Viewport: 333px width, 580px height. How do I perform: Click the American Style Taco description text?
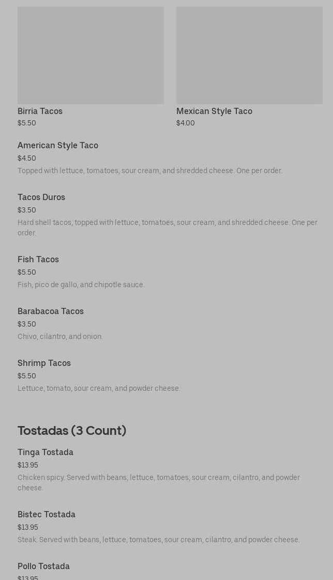(x=150, y=171)
